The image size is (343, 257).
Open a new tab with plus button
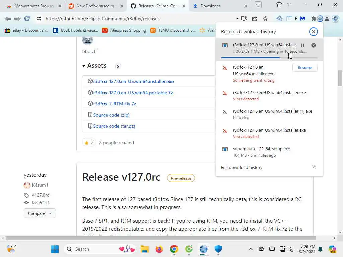[x=258, y=5]
